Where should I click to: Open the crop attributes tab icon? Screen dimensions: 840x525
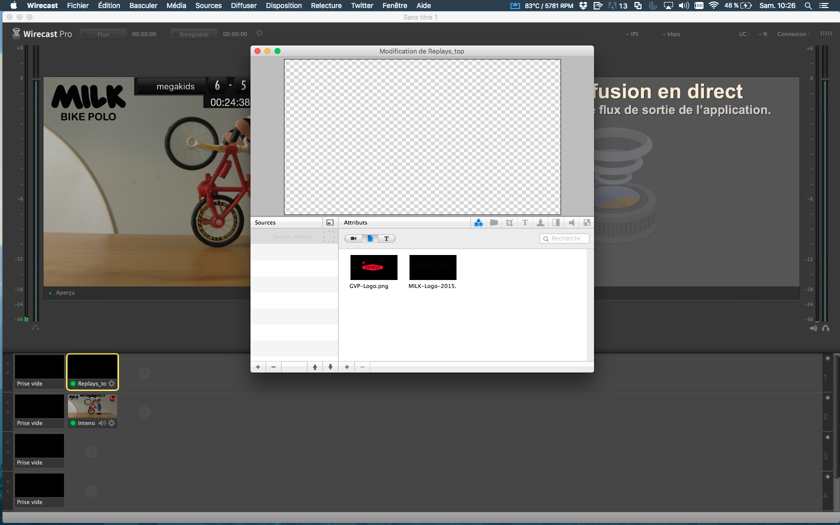click(x=509, y=223)
